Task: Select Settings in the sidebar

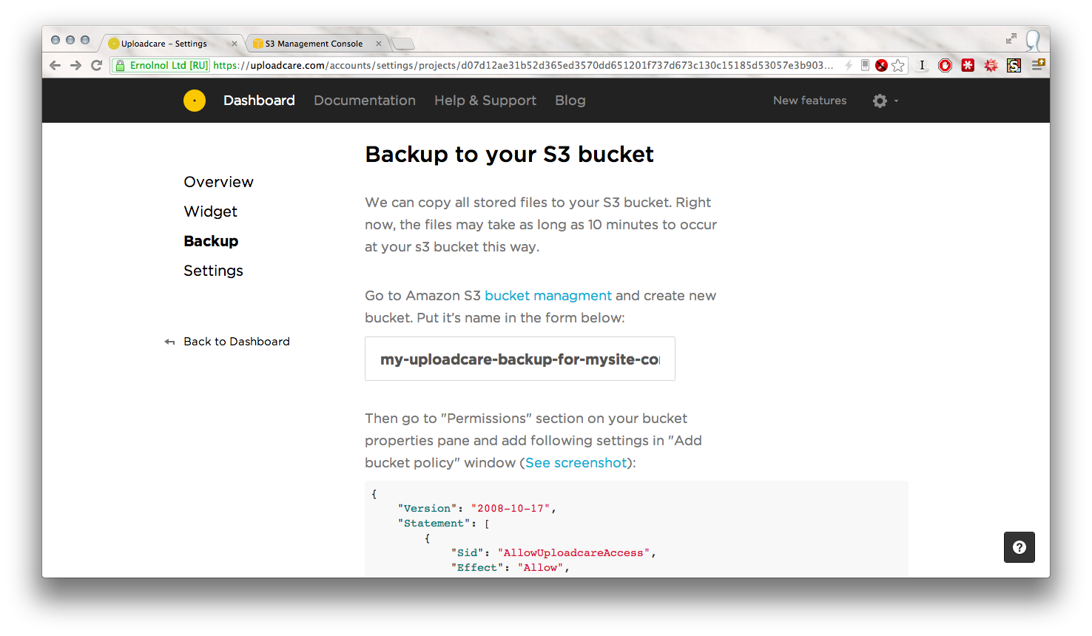Action: pyautogui.click(x=213, y=271)
